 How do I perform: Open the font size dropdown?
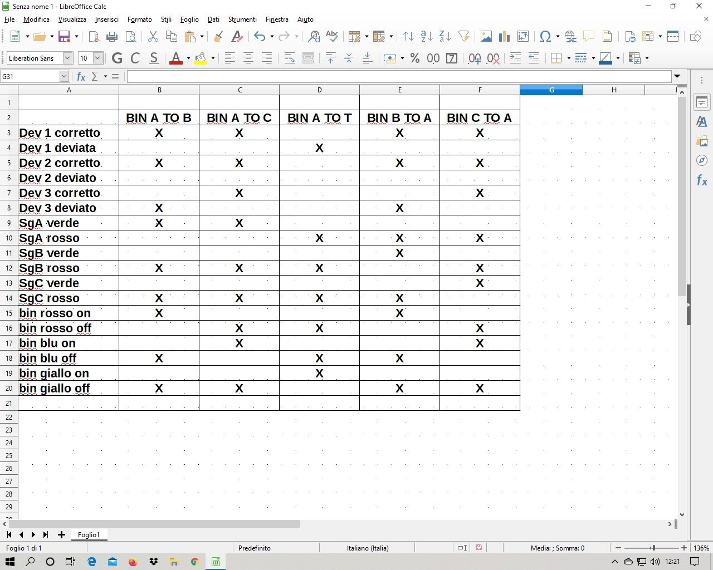coord(97,58)
